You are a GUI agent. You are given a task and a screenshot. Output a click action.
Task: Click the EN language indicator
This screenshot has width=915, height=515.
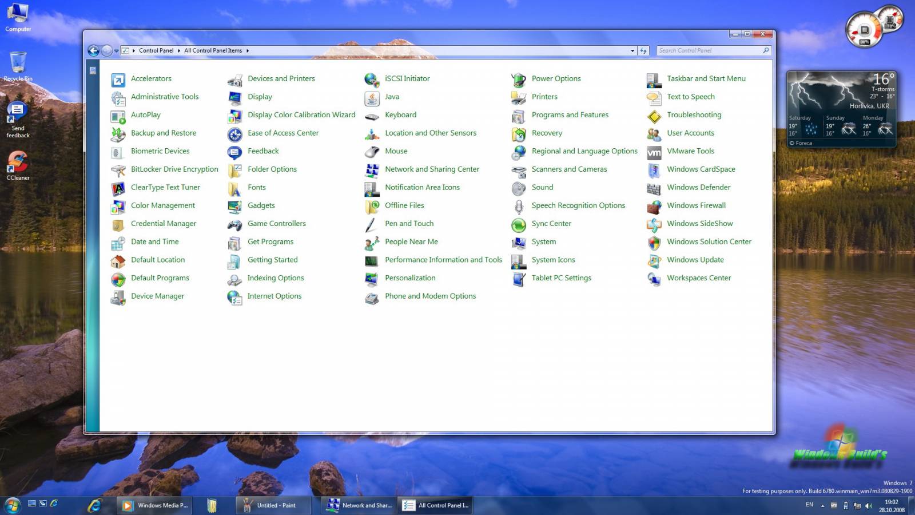coord(809,505)
